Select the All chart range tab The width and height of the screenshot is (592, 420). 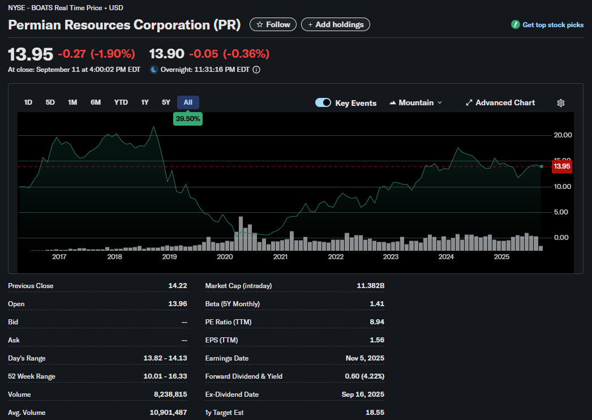pyautogui.click(x=188, y=102)
